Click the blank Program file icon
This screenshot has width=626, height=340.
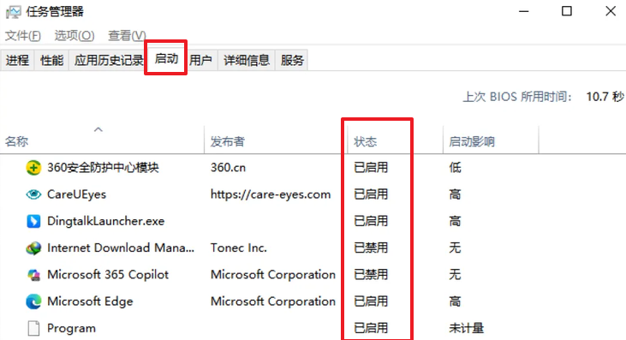33,328
